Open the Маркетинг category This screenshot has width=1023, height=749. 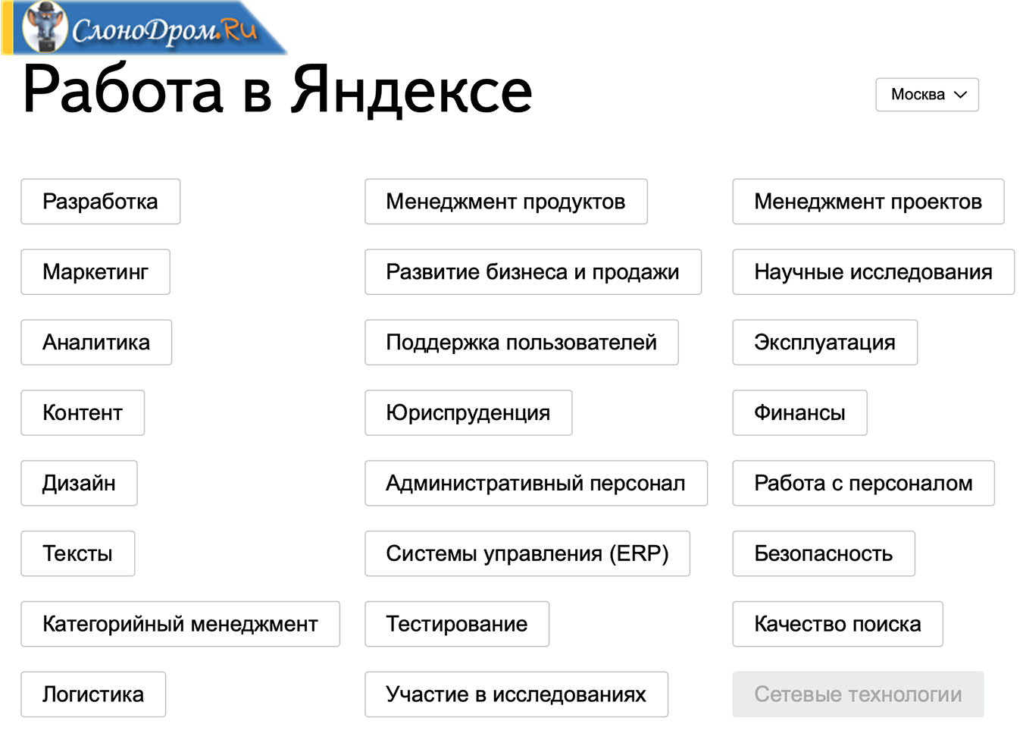point(95,272)
